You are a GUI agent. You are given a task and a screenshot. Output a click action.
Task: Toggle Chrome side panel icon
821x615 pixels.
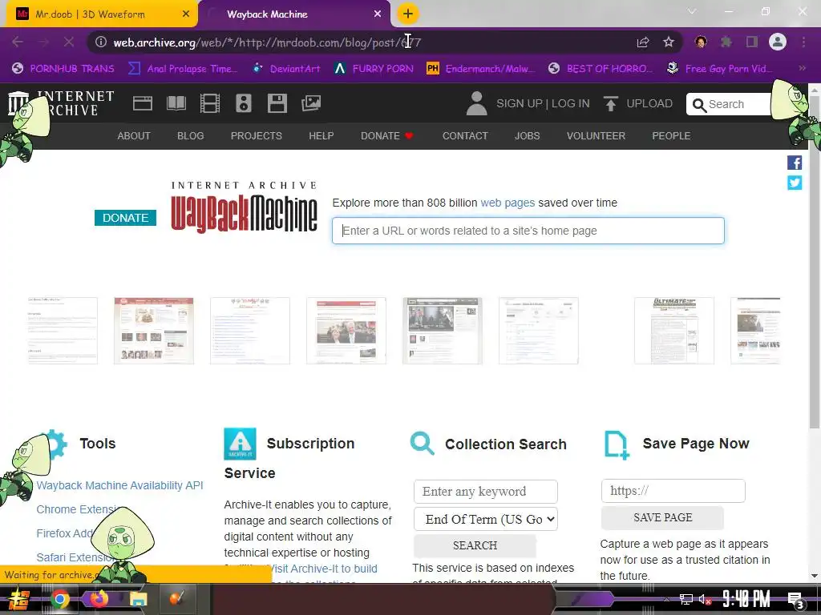[752, 42]
